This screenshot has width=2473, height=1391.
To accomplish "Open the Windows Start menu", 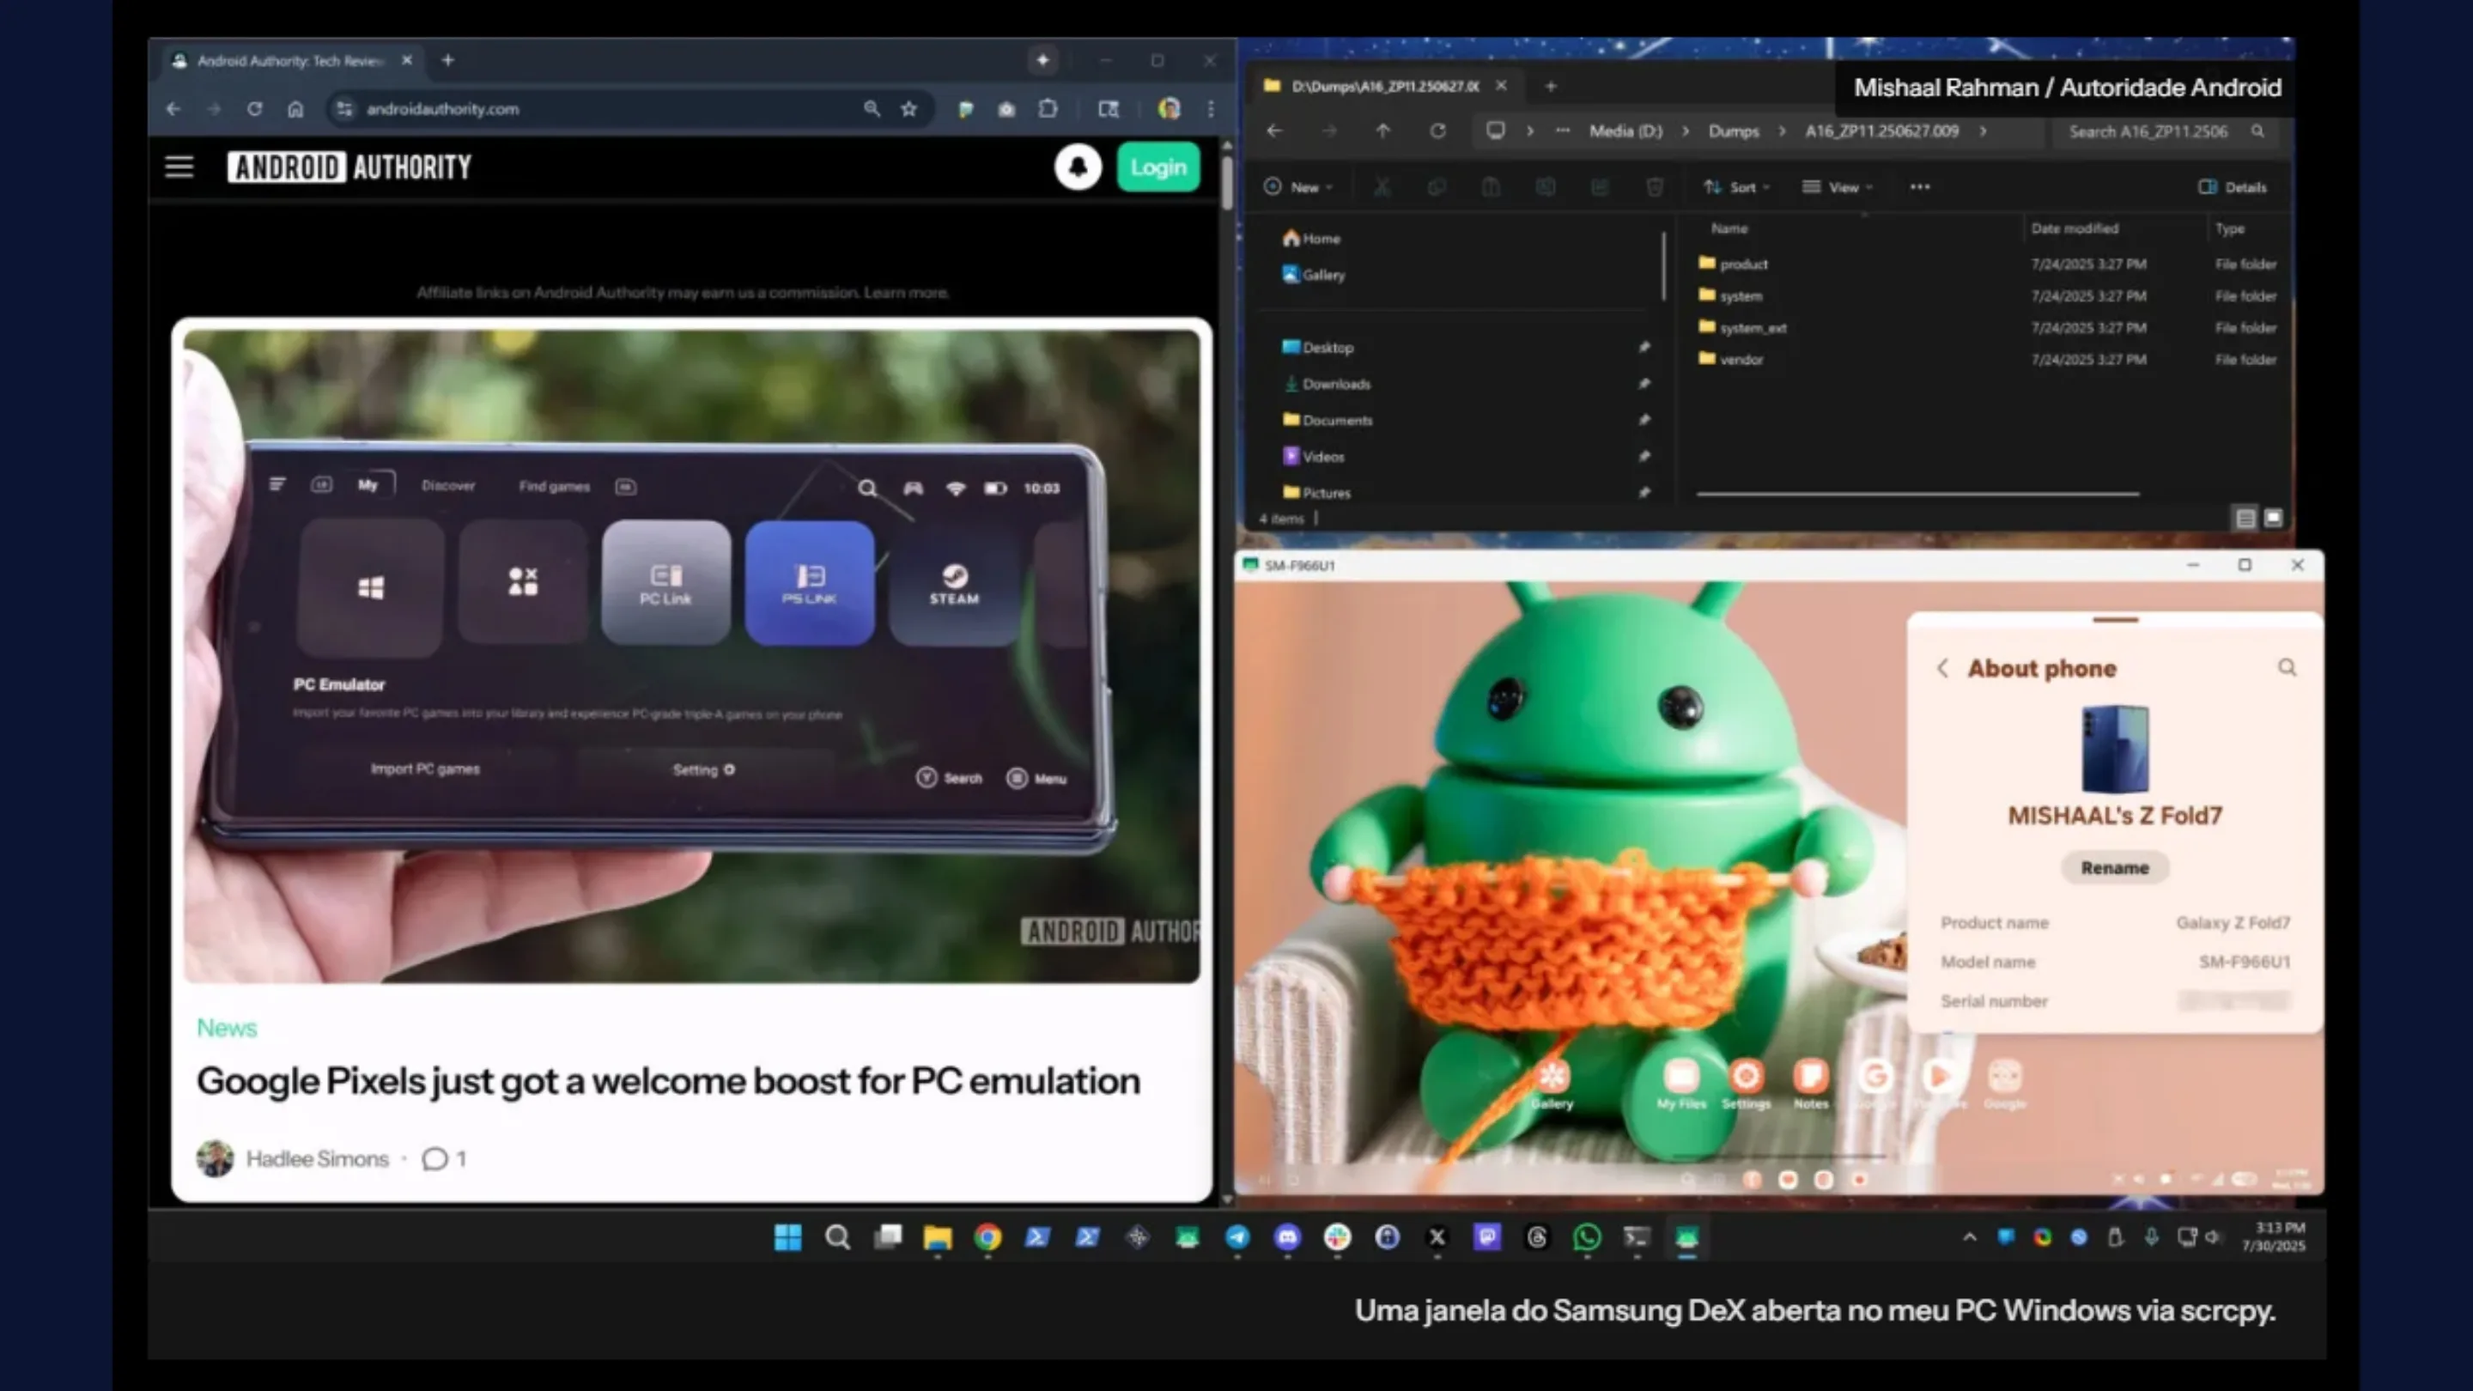I will (x=787, y=1238).
